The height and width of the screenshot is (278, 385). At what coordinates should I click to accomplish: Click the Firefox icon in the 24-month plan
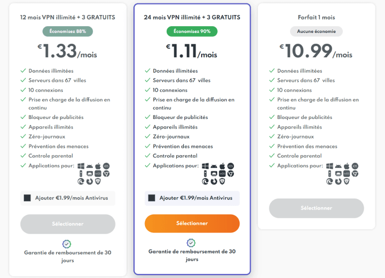click(x=214, y=181)
